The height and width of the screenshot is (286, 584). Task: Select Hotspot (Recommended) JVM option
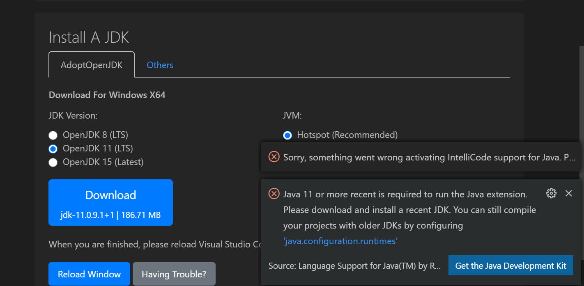coord(287,135)
